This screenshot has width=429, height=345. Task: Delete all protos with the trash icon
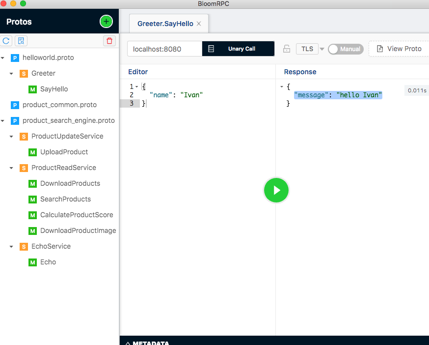[109, 41]
